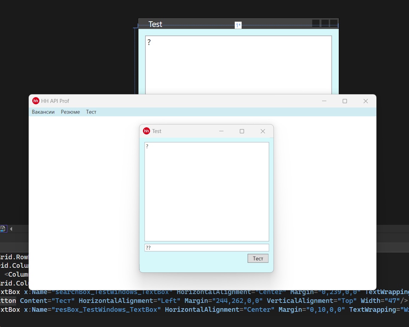Minimize the HH API Prof window
Viewport: 409px width, 327px height.
click(x=324, y=101)
